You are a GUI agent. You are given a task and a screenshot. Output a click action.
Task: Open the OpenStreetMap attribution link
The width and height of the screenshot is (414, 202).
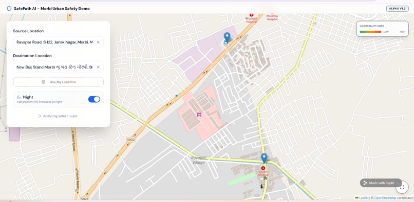click(x=385, y=198)
